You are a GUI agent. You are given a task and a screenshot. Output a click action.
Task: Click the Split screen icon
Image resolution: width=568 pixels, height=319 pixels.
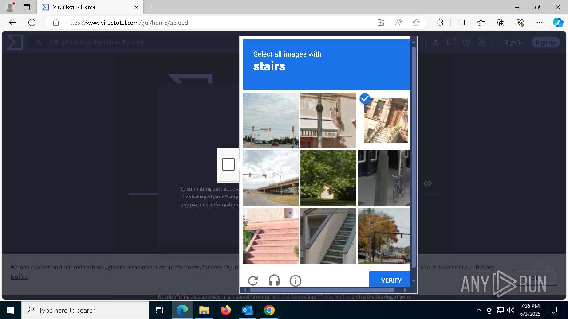point(461,23)
